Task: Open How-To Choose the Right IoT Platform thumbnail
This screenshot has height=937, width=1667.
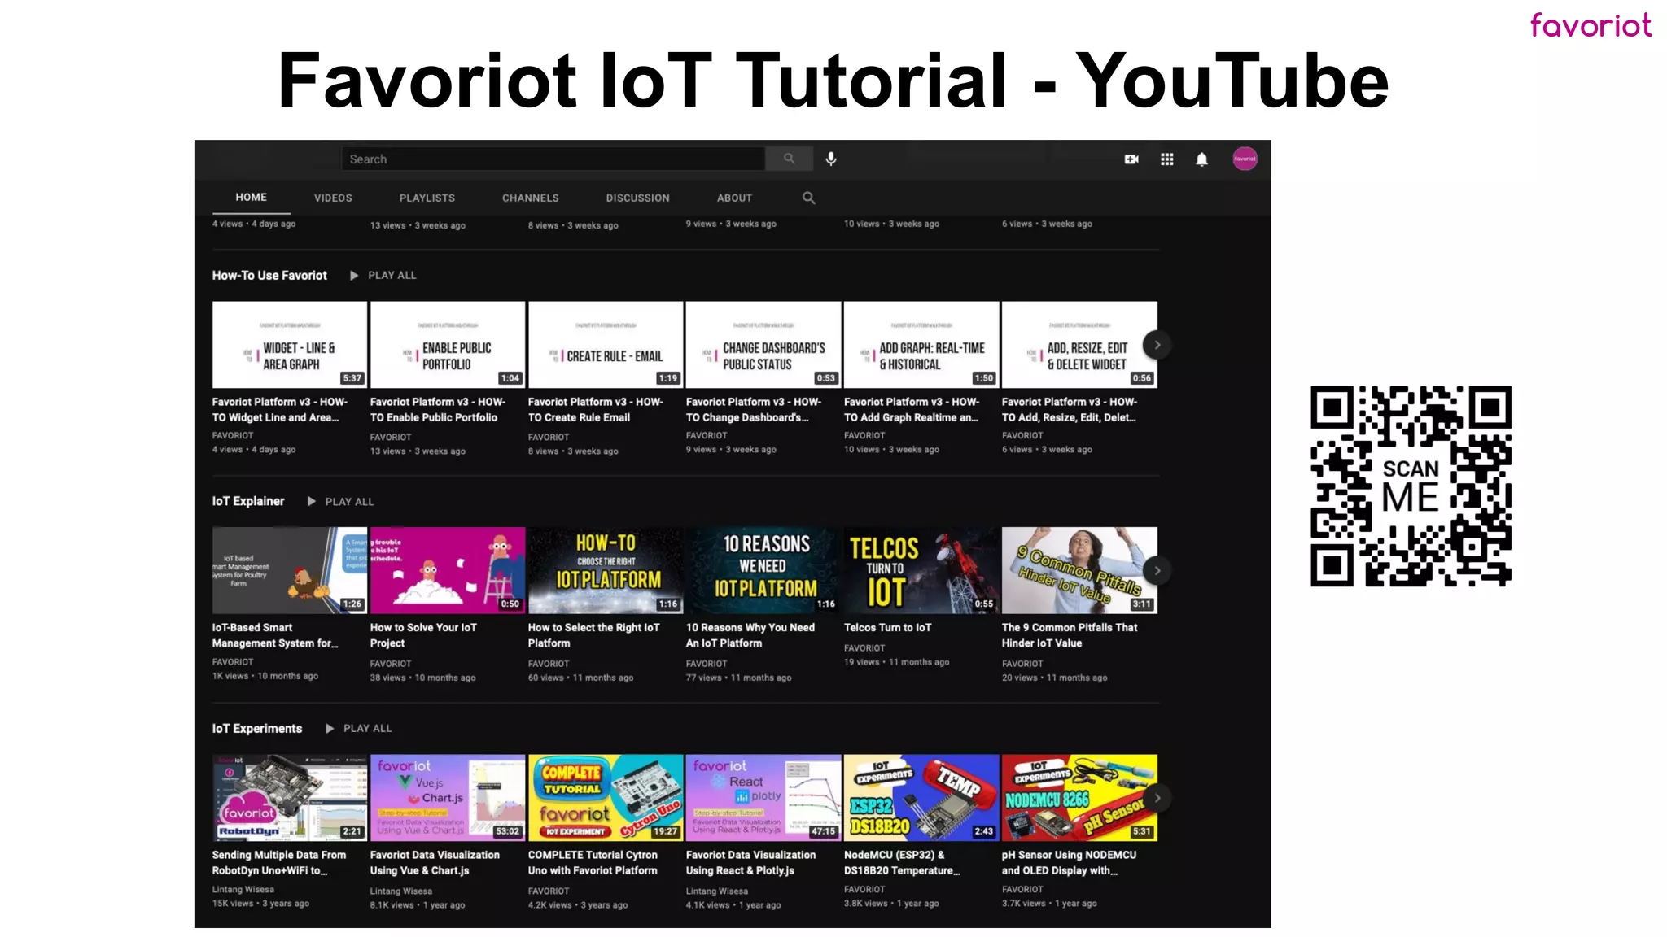Action: pyautogui.click(x=605, y=570)
